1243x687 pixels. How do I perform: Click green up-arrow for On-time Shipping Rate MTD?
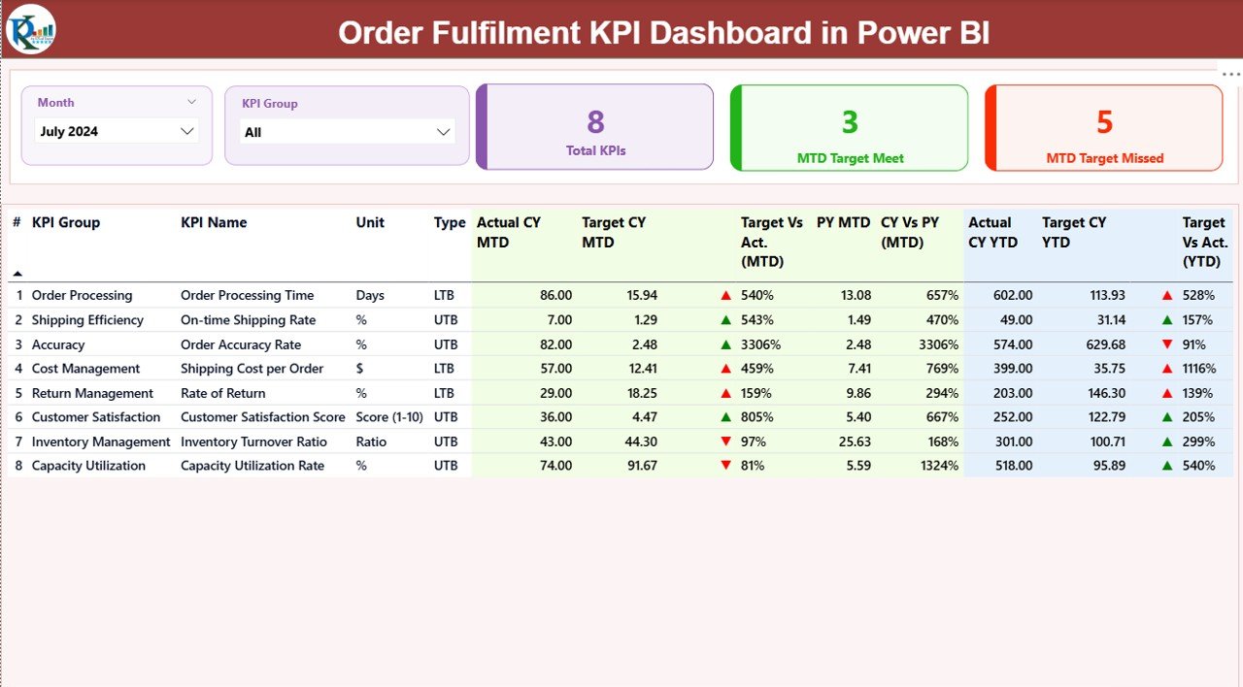coord(725,320)
